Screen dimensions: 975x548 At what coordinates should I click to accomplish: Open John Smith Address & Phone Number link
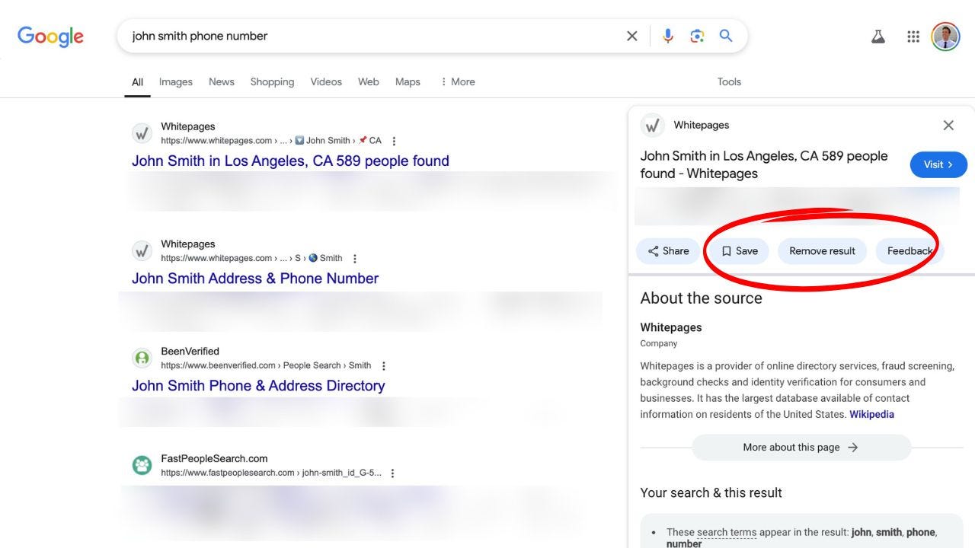tap(255, 278)
